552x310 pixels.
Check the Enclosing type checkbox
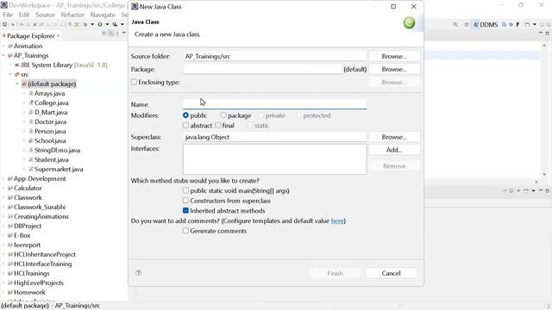click(135, 82)
